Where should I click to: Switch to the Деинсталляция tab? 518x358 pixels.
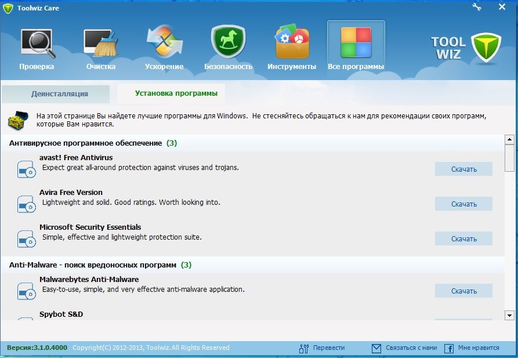tap(56, 94)
